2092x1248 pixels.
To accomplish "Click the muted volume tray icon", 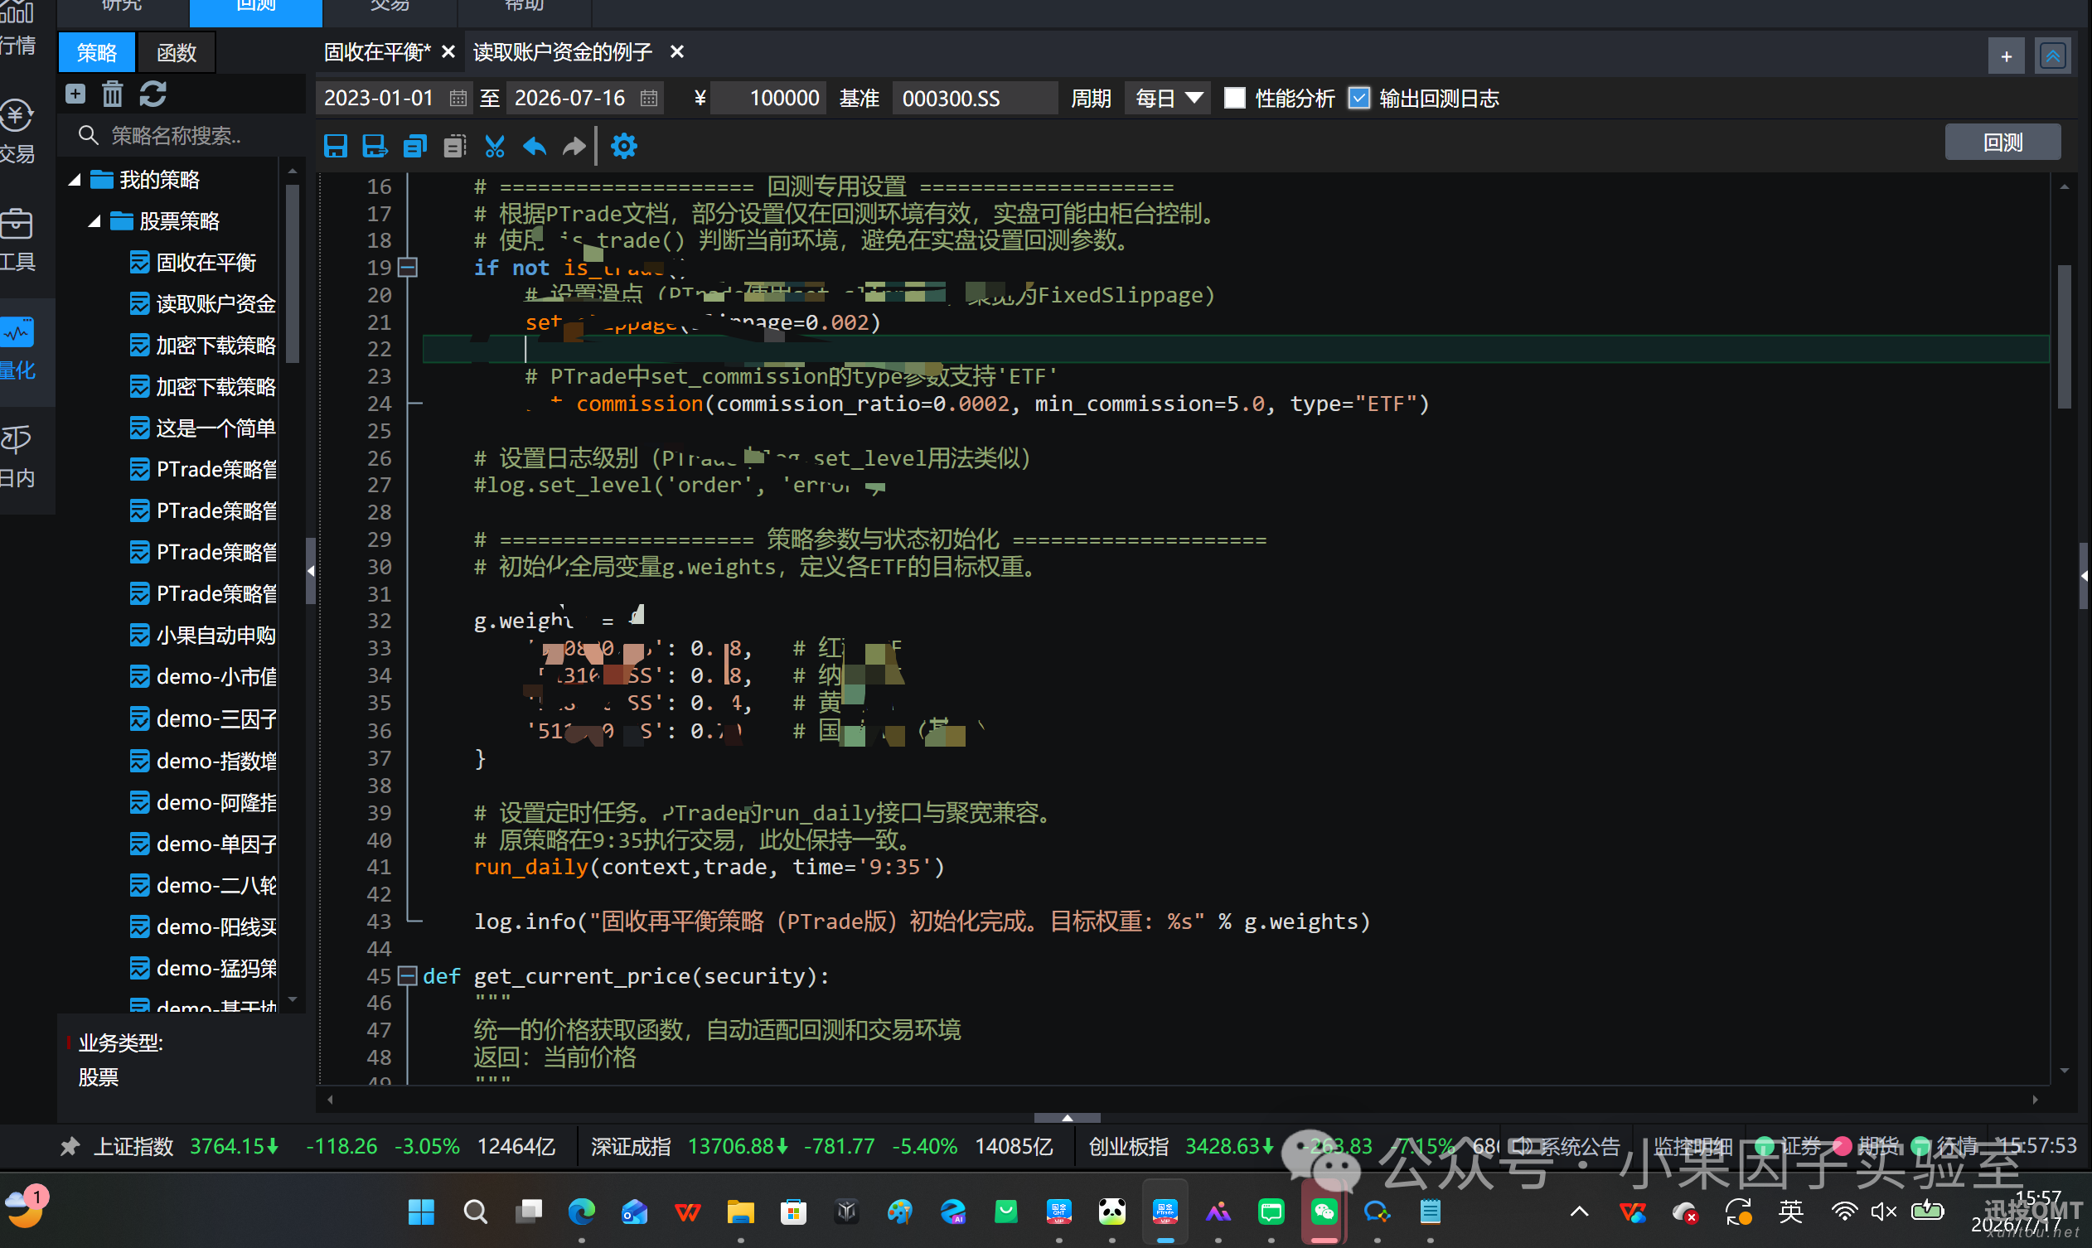I will point(1883,1212).
